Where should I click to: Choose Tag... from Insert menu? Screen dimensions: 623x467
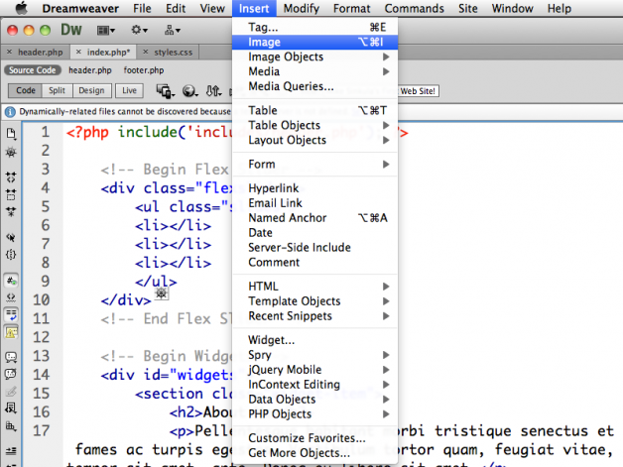coord(314,27)
